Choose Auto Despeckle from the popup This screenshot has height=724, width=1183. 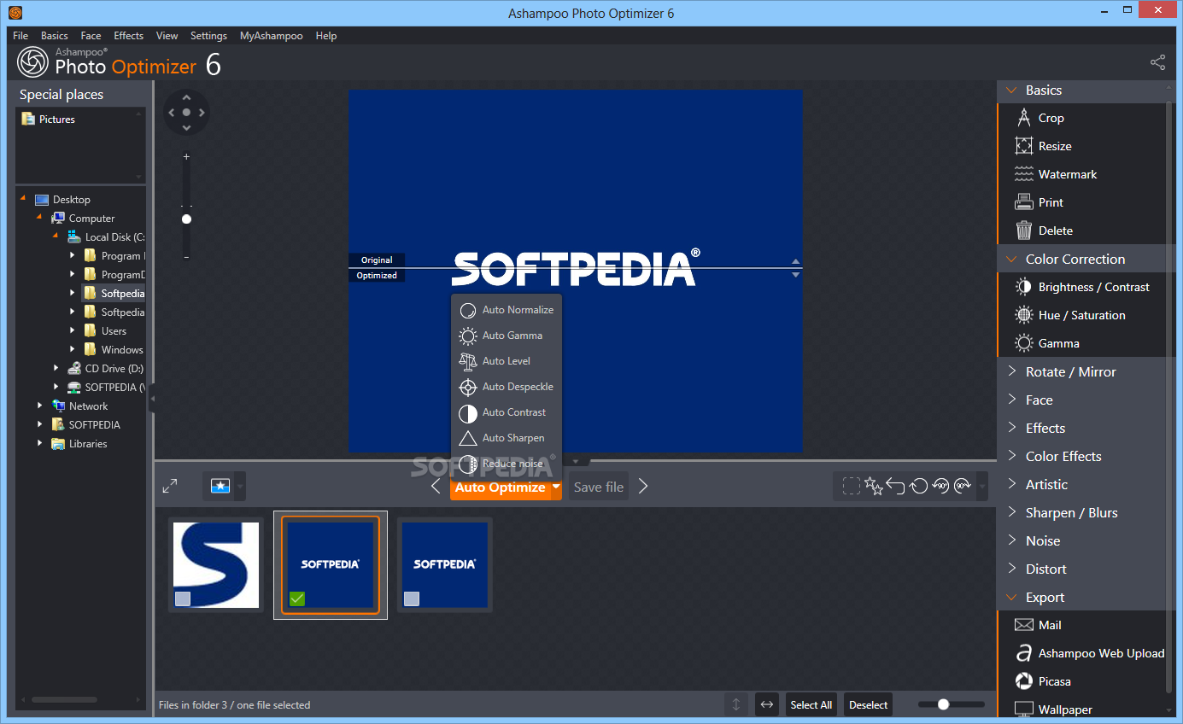[507, 387]
